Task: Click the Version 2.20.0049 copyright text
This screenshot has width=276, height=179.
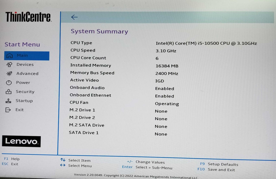Action: click(136, 176)
